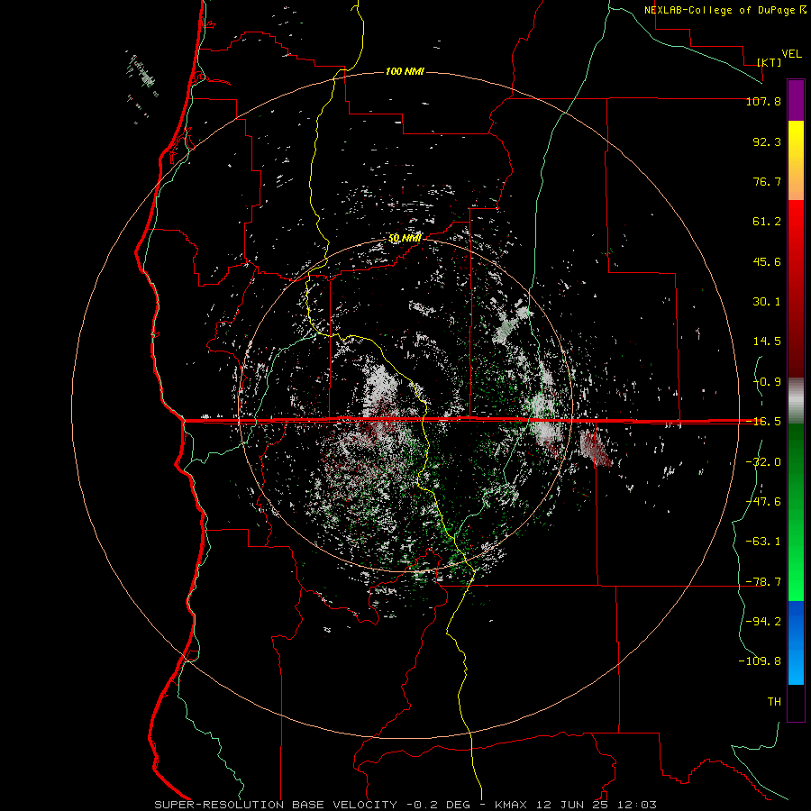
Task: Click the VEL legend title
Action: (x=791, y=54)
